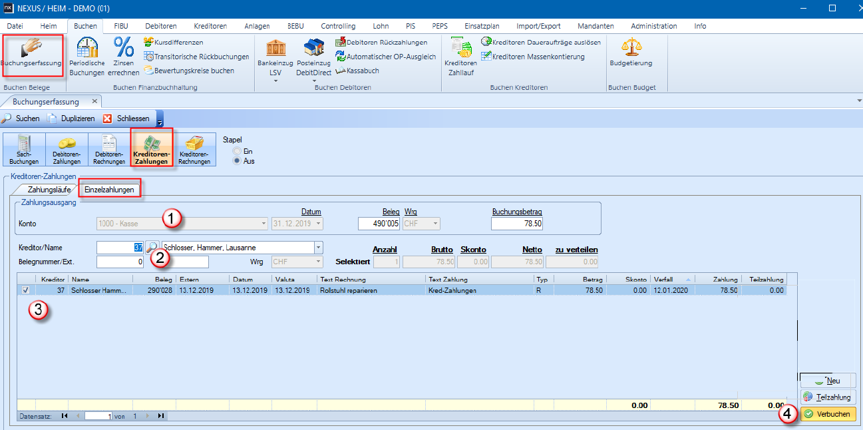The image size is (863, 430).
Task: Switch to Debitoren-Zahlungen booking type
Action: [x=67, y=149]
